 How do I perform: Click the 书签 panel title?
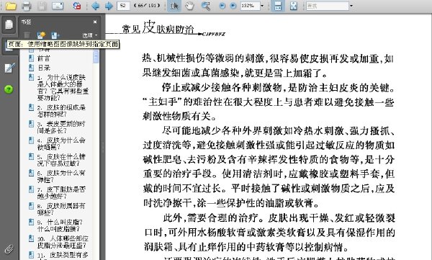(x=26, y=22)
